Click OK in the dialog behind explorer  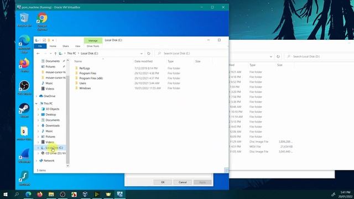point(163,182)
